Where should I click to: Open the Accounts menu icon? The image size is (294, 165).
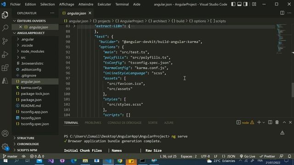pyautogui.click(x=5, y=133)
